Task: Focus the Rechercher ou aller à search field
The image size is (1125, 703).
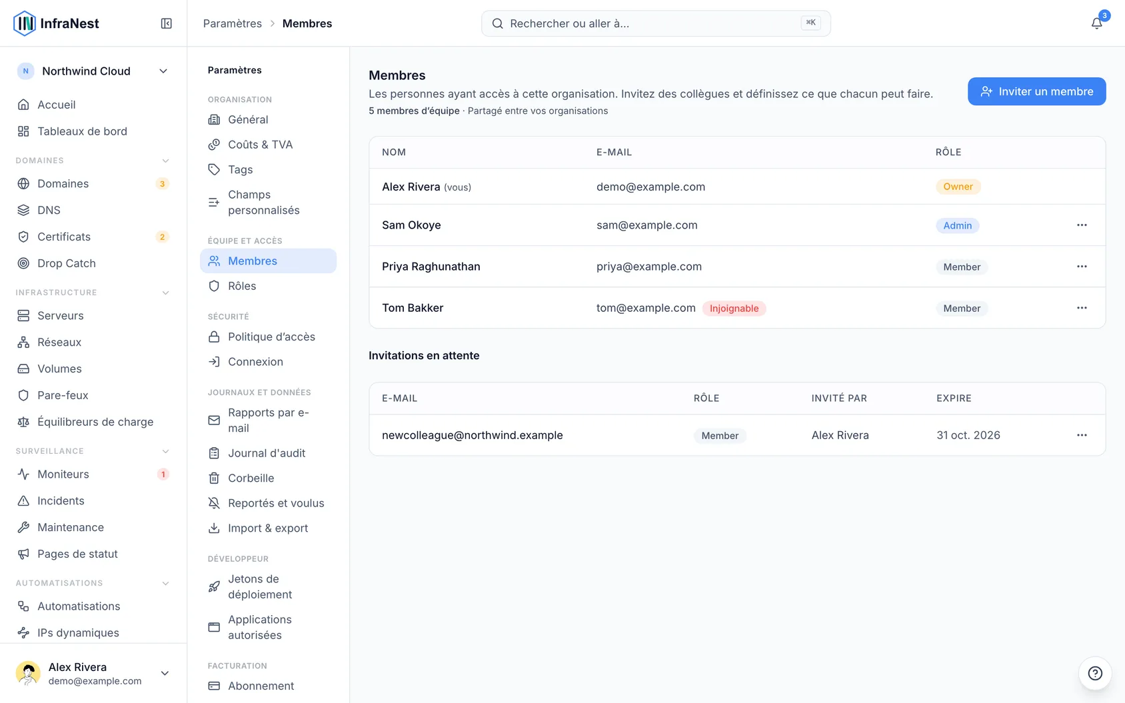Action: pyautogui.click(x=656, y=23)
